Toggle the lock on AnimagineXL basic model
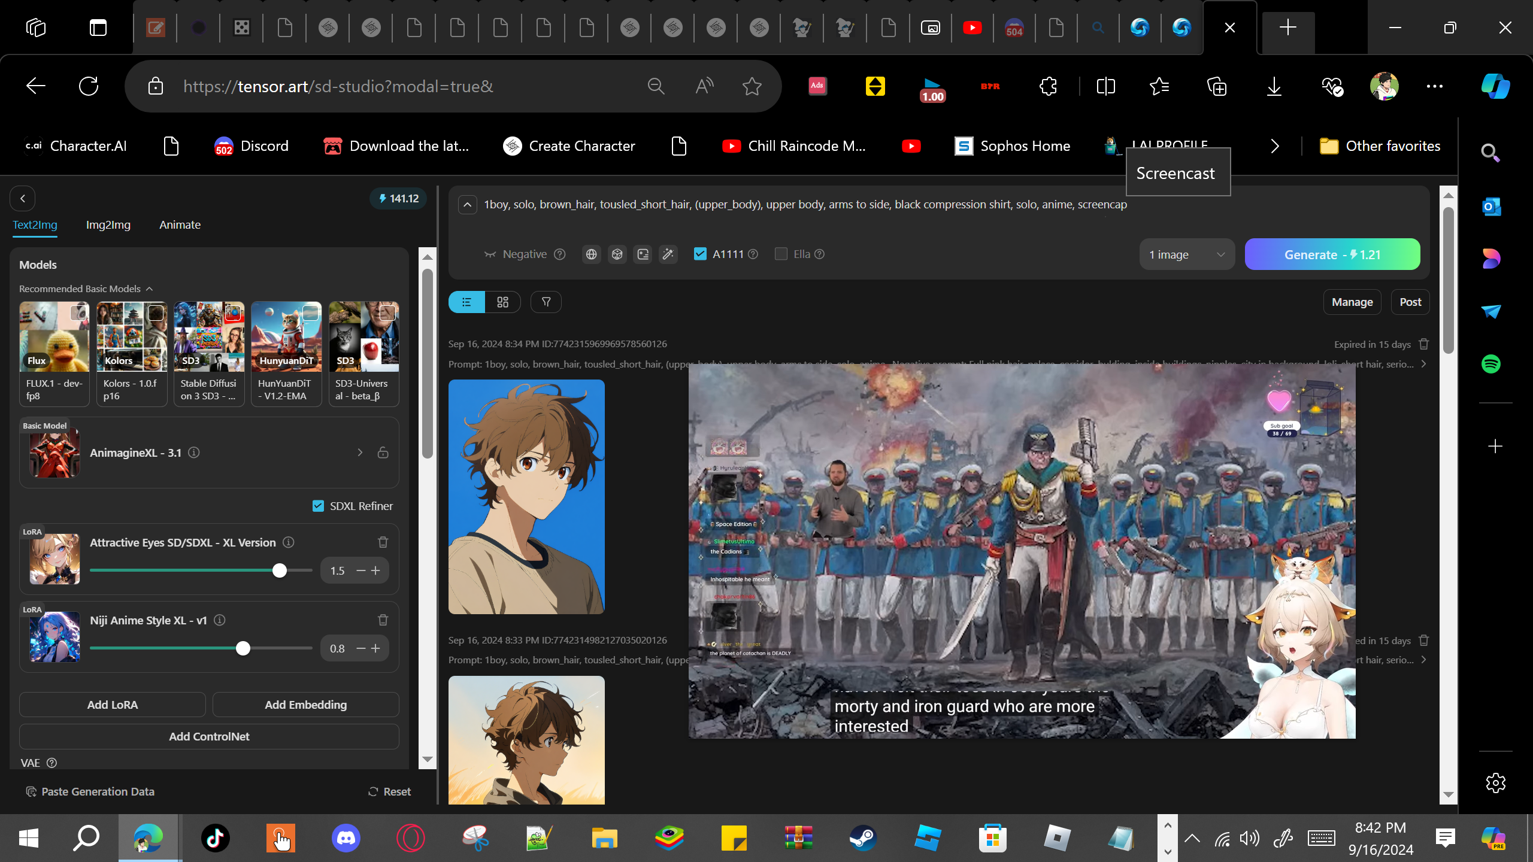 (x=383, y=453)
